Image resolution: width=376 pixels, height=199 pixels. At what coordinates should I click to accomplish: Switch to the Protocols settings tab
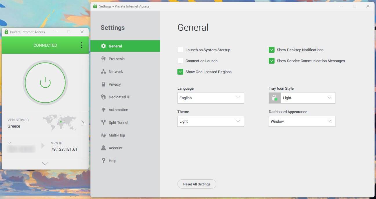tap(125, 59)
